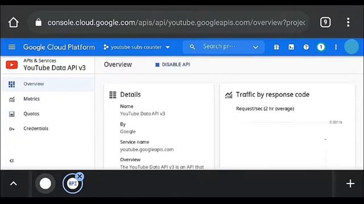Screen dimensions: 364x204
Task: Select Overview in the sidebar
Action: click(x=48, y=84)
